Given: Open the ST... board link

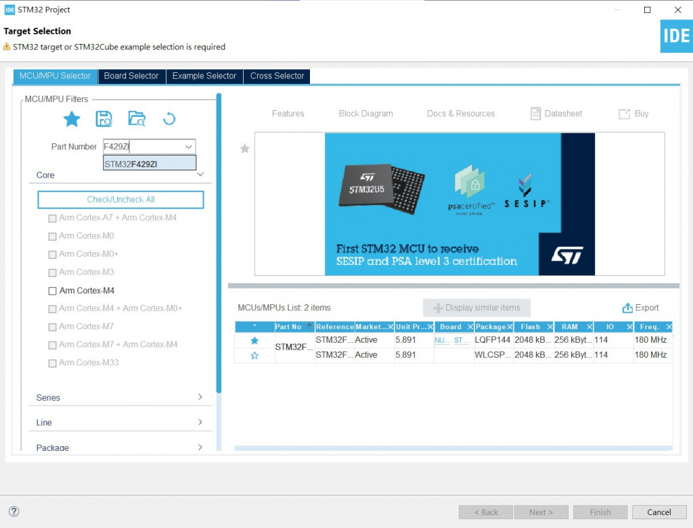Looking at the screenshot, I should tap(462, 340).
